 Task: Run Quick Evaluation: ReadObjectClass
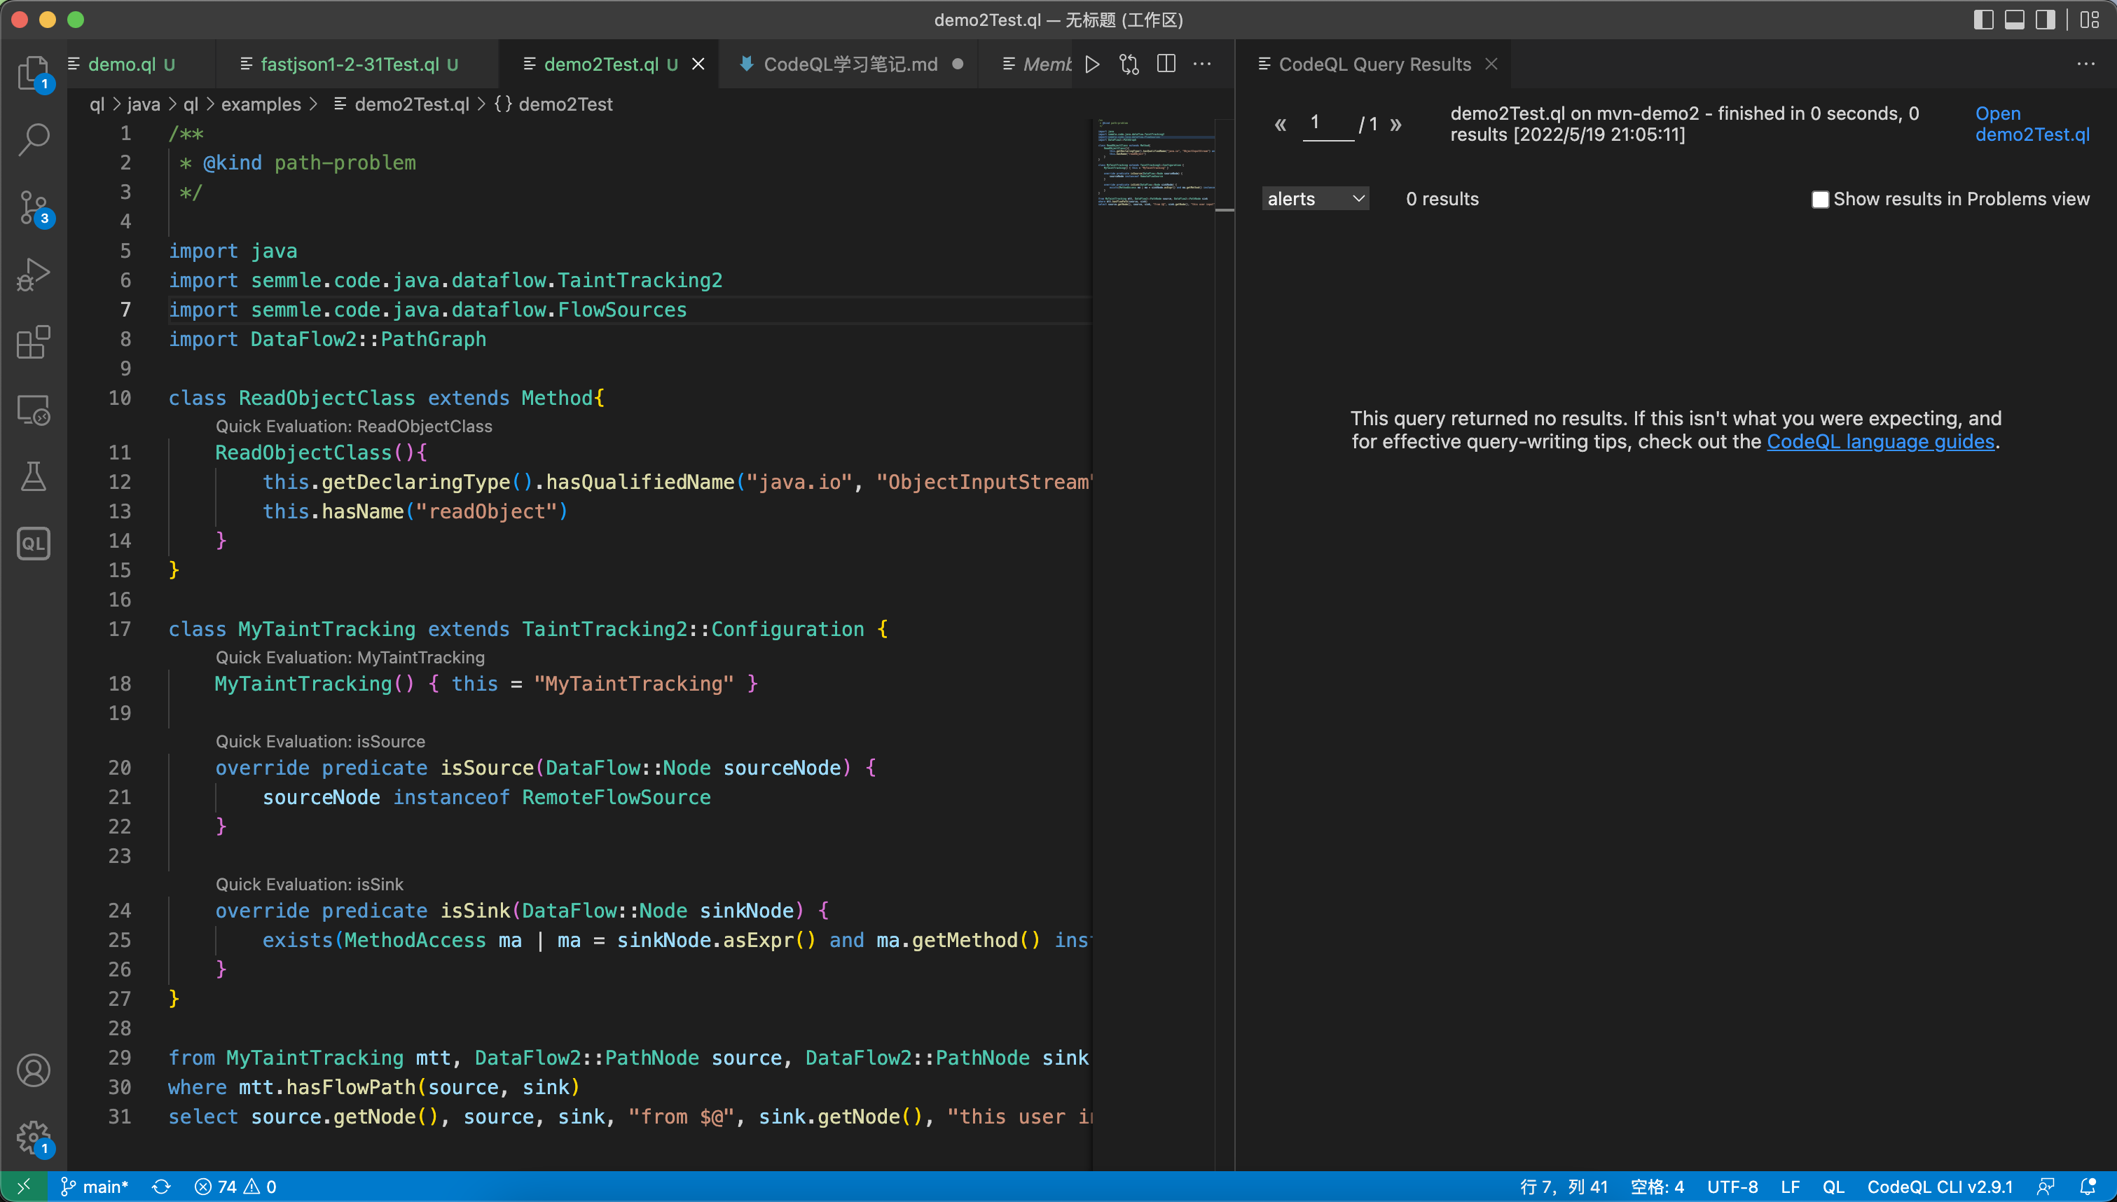pos(354,426)
